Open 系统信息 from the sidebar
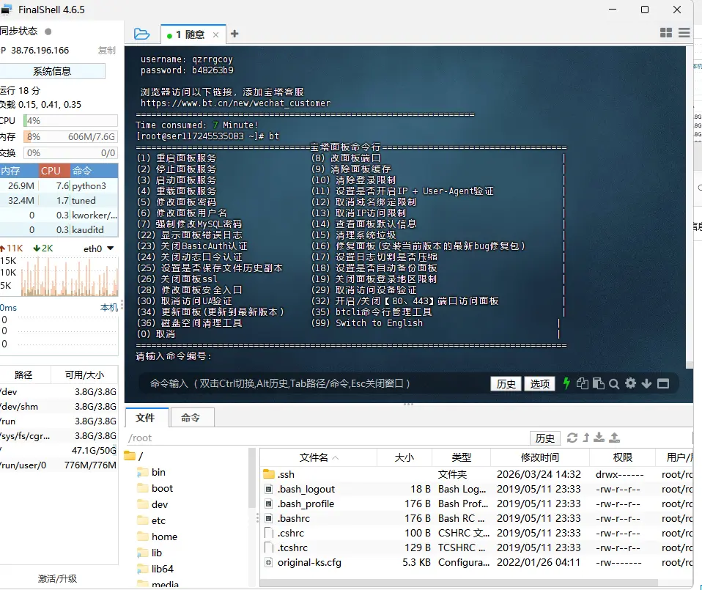702x590 pixels. point(51,70)
